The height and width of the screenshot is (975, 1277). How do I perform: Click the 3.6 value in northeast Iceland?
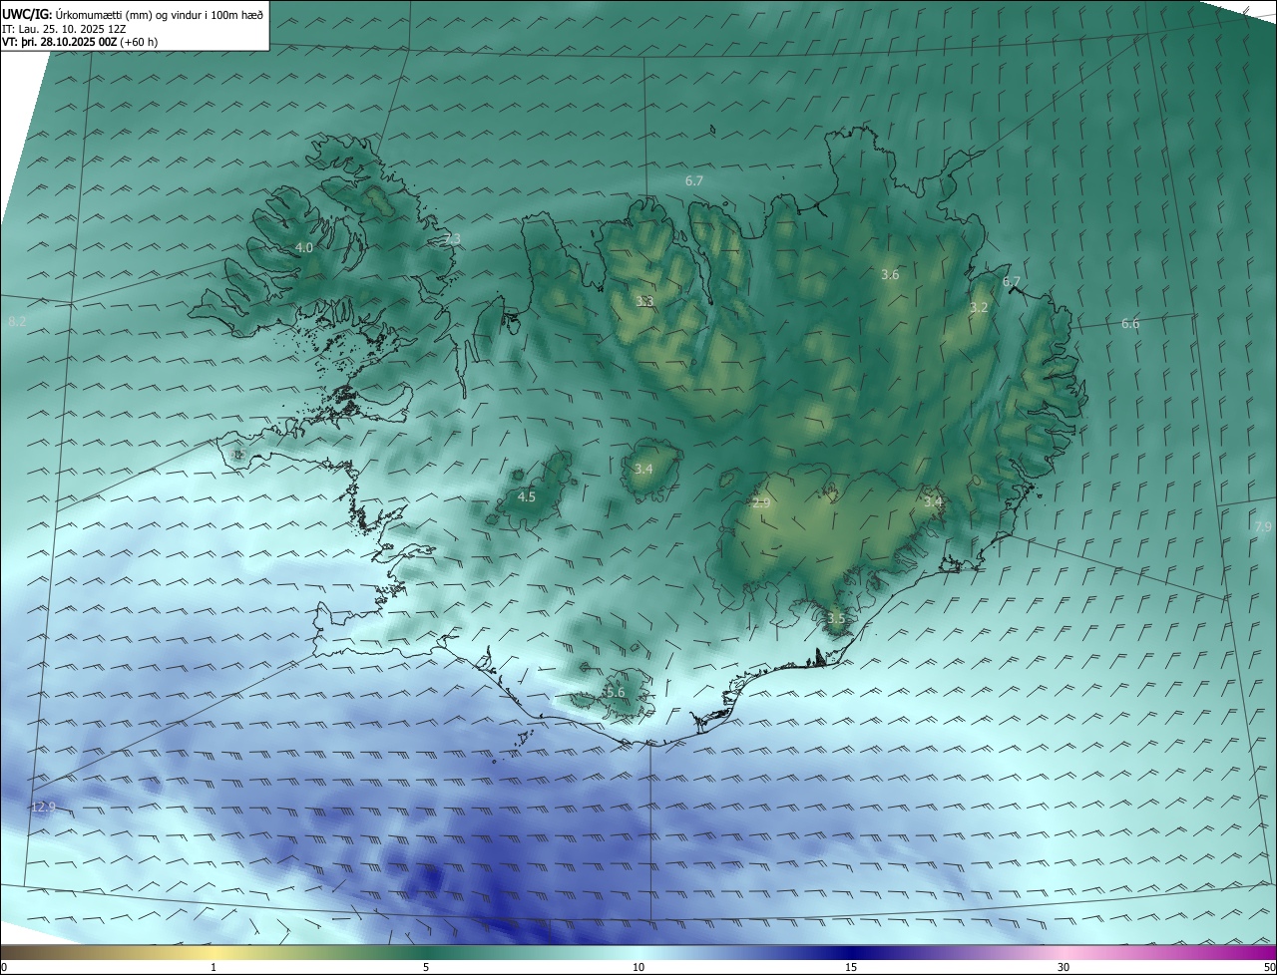point(890,274)
